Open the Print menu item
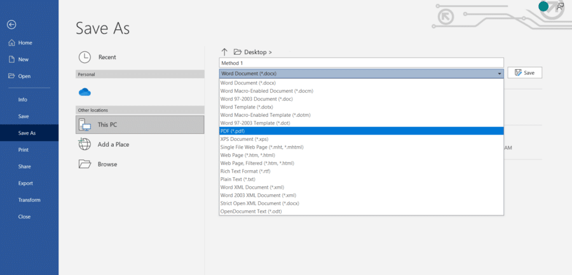Viewport: 572px width, 275px height. [x=24, y=150]
